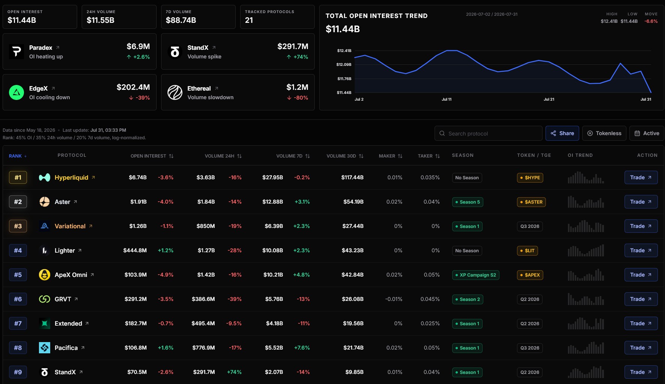This screenshot has height=384, width=665.
Task: Click the Ethereal logo in highlight card
Action: tap(175, 92)
